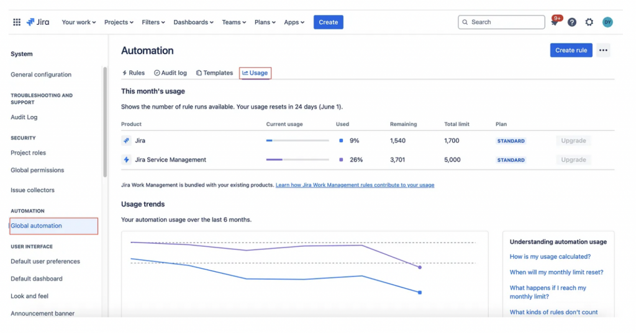Expand the Plans dropdown
636x333 pixels.
pyautogui.click(x=265, y=22)
